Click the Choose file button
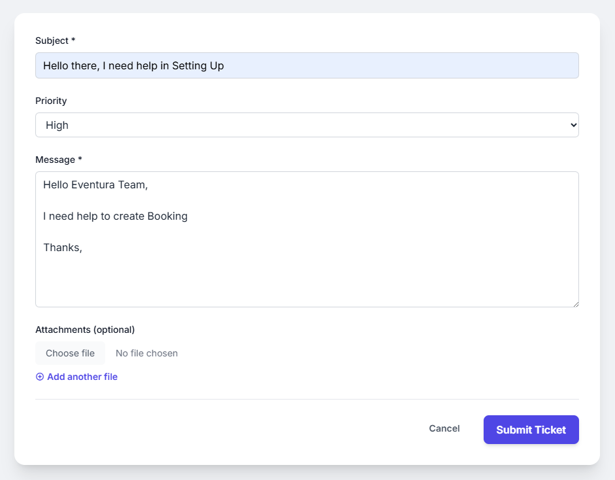This screenshot has width=615, height=480. pos(70,352)
